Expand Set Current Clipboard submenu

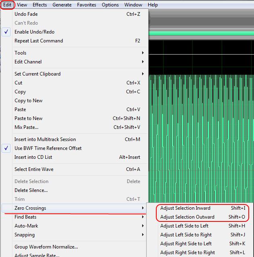click(x=37, y=74)
